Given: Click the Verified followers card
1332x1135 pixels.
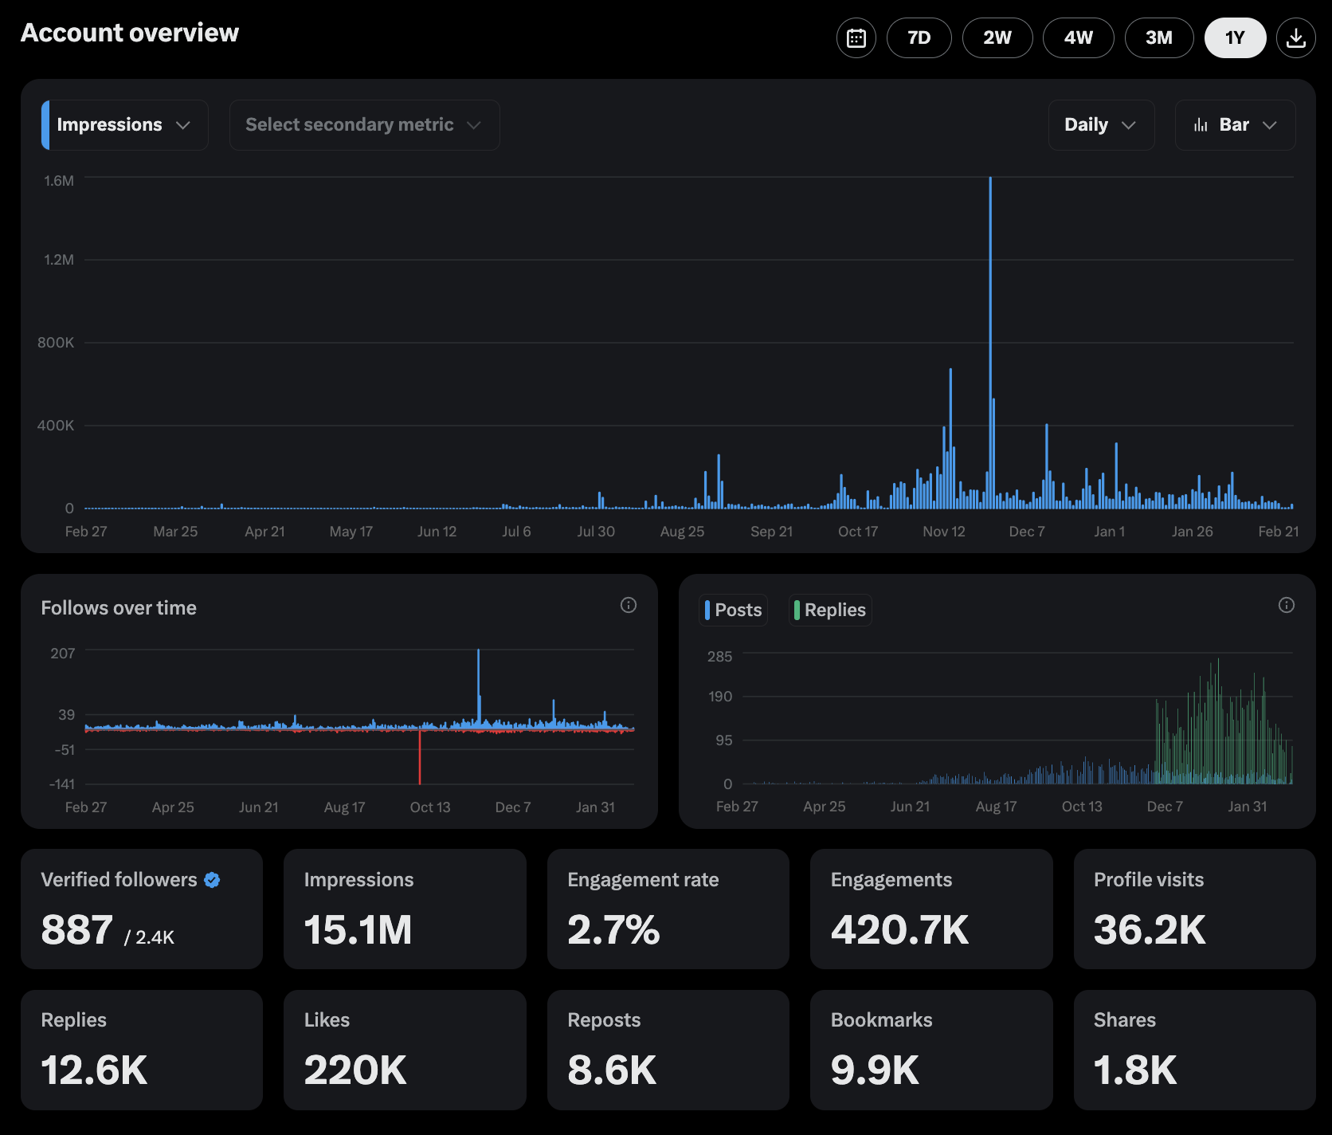Looking at the screenshot, I should coord(142,909).
